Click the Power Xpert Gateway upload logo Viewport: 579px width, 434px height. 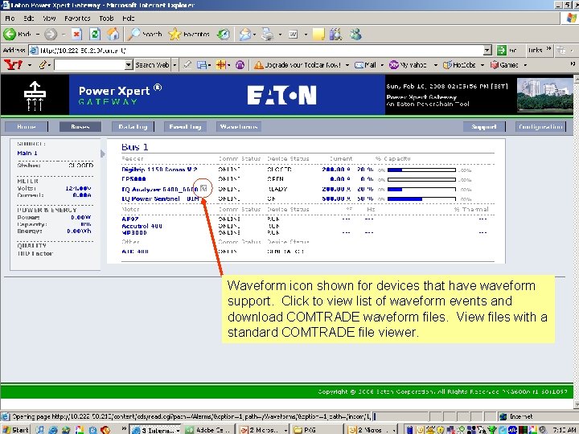click(x=35, y=96)
